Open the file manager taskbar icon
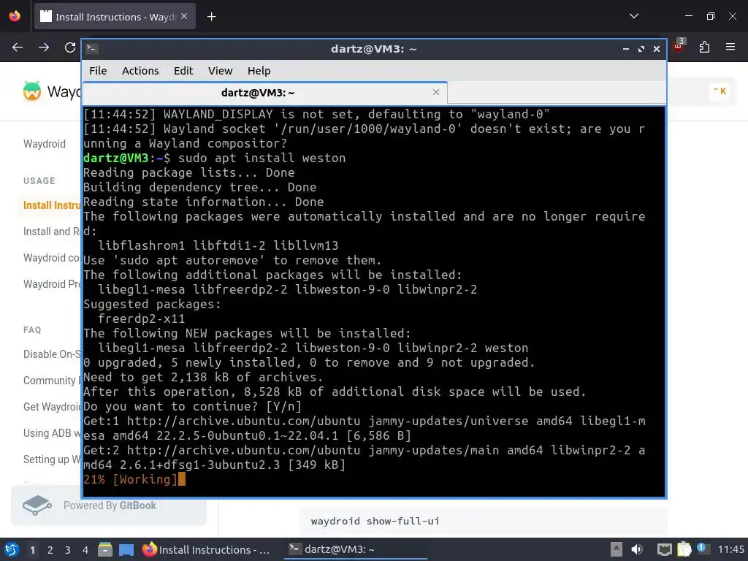Screen dimensions: 748x561 coord(105,549)
